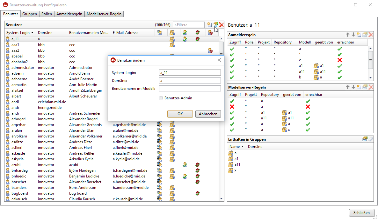Click the System-Login input field
Viewport: 378px width, 220px height.
pyautogui.click(x=190, y=72)
